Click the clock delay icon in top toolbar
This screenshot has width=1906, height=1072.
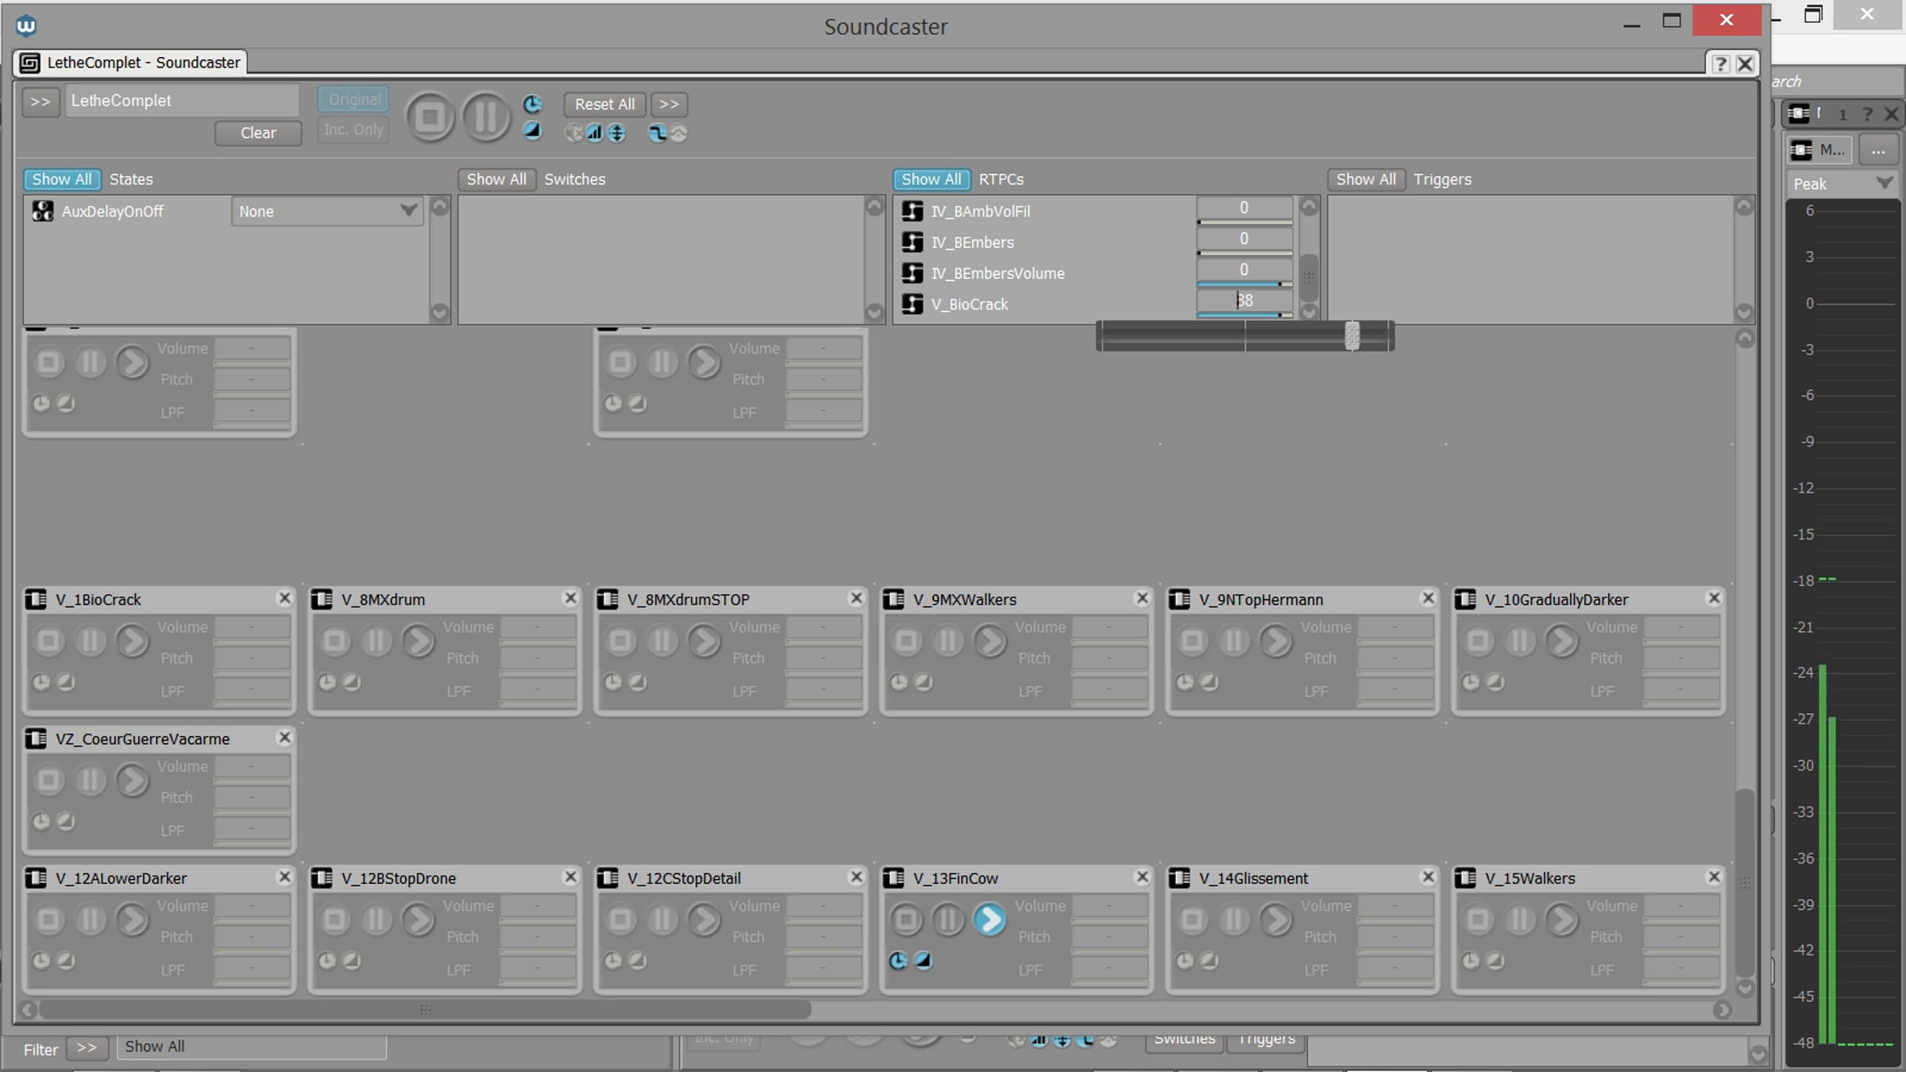click(532, 104)
